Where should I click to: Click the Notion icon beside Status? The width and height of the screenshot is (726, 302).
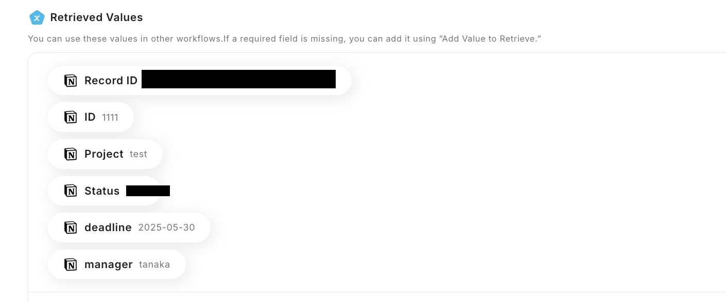click(x=71, y=191)
